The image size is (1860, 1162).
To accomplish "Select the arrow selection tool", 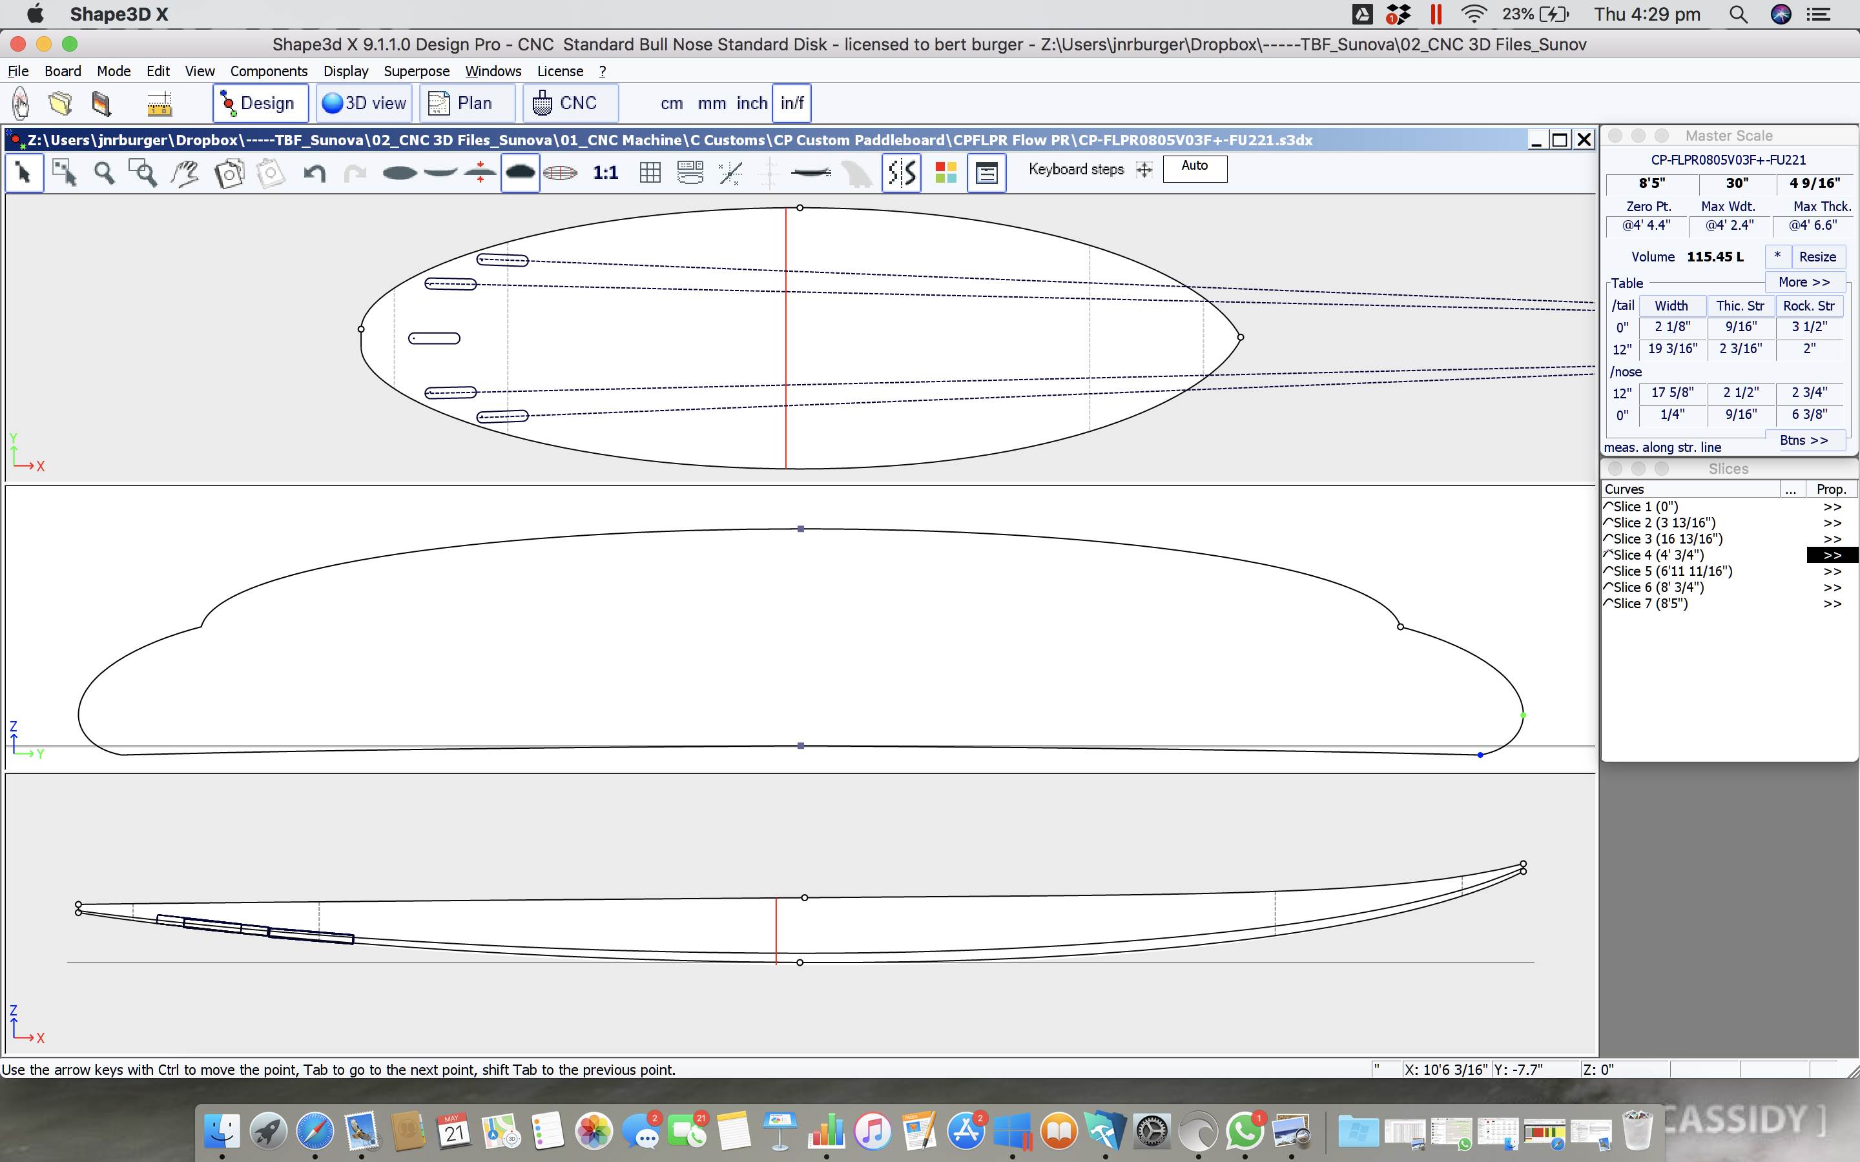I will 23,173.
